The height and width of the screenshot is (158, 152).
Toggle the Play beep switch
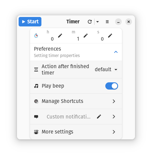coord(112,86)
